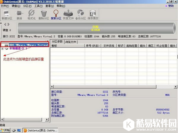Start 搜索分区 (Search Partitions) from the toolbar
The height and width of the screenshot is (133, 178).
pos(56,14)
